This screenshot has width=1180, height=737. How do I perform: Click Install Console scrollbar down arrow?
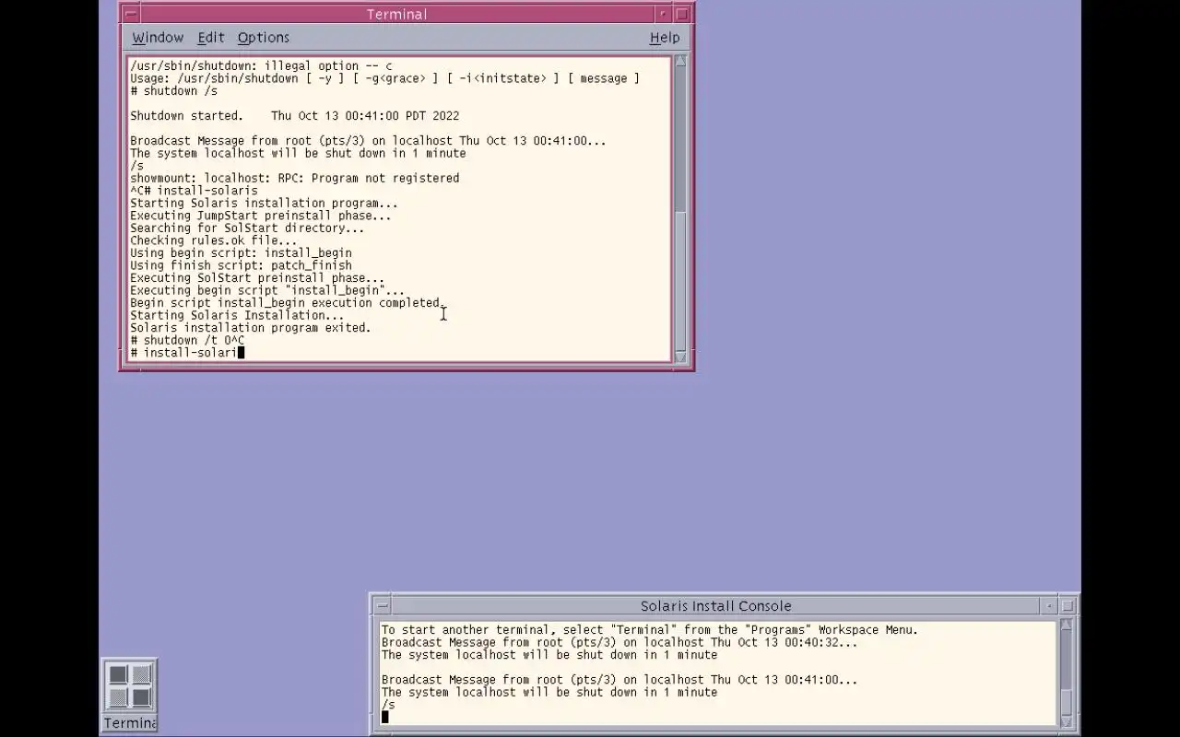[x=1066, y=720]
